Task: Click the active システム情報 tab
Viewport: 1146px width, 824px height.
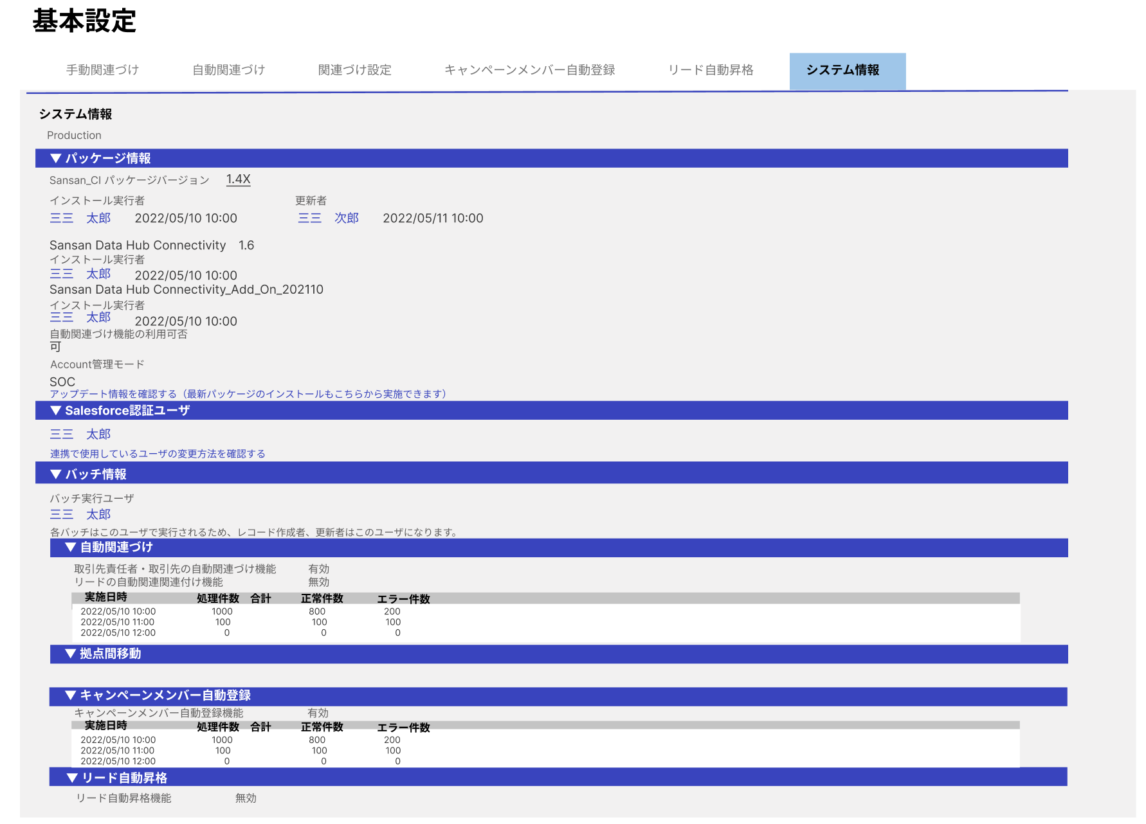Action: (x=842, y=70)
